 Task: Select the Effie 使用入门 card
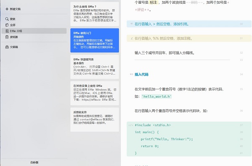coord(94,40)
